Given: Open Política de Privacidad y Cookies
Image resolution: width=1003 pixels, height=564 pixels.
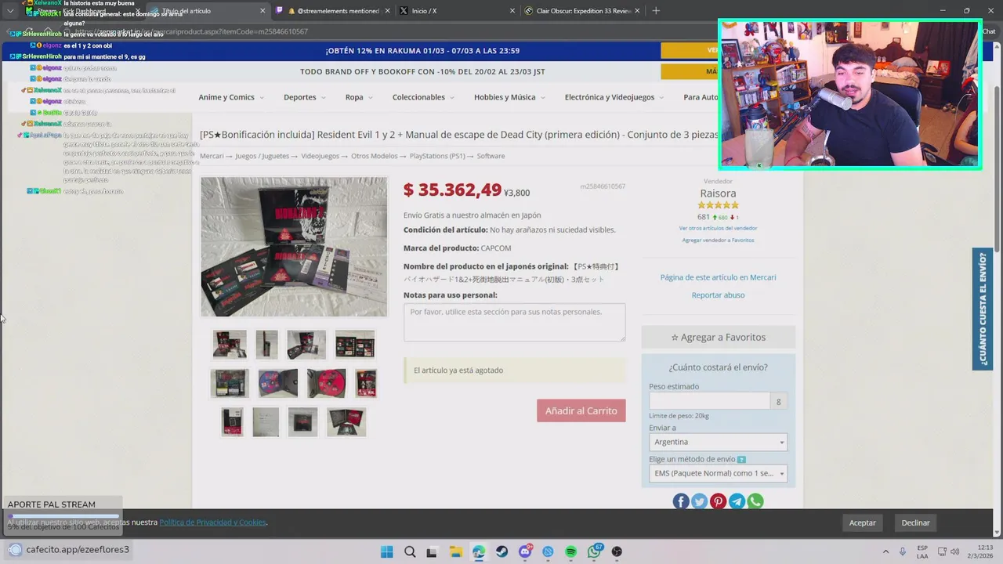Looking at the screenshot, I should click(x=212, y=522).
